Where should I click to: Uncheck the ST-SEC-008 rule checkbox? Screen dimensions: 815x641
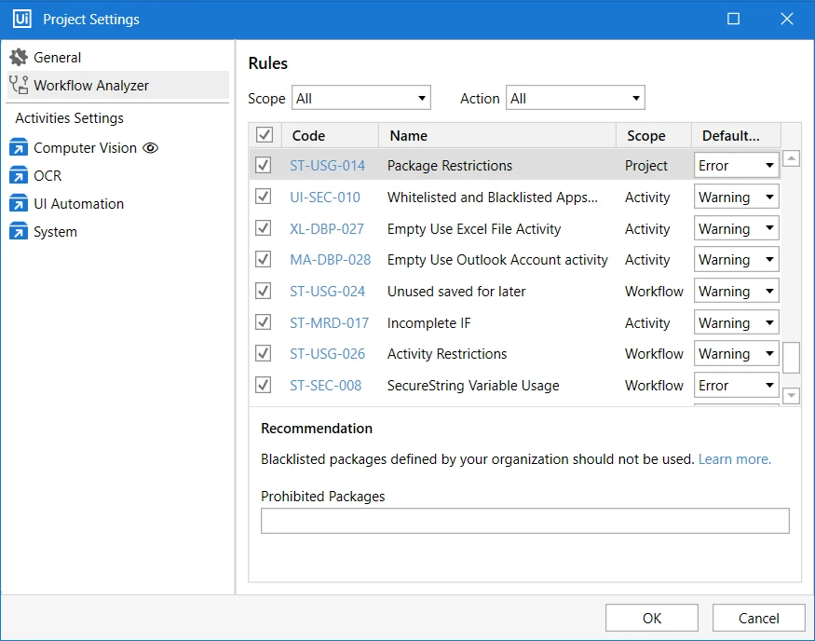click(x=263, y=385)
